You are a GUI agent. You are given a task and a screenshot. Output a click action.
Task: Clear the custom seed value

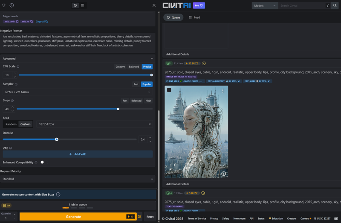click(150, 124)
